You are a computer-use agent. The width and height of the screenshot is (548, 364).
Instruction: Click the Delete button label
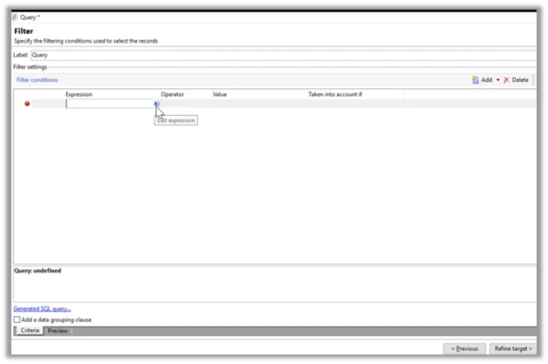[520, 80]
